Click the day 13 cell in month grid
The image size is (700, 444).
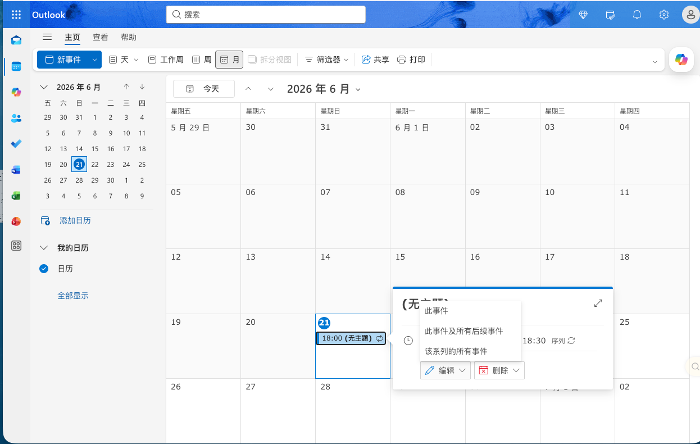(278, 281)
